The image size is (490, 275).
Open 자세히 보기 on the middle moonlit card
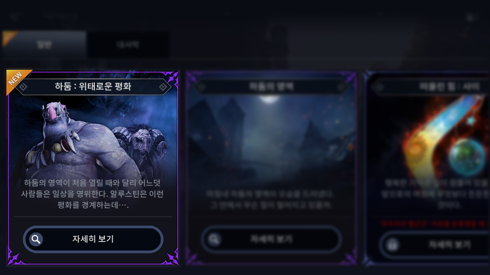(x=271, y=239)
